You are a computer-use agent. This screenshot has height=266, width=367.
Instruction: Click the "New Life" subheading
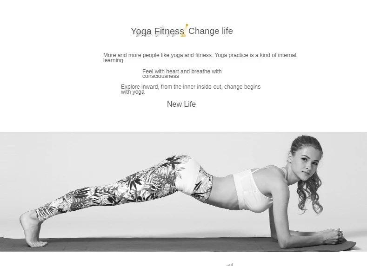(x=181, y=104)
